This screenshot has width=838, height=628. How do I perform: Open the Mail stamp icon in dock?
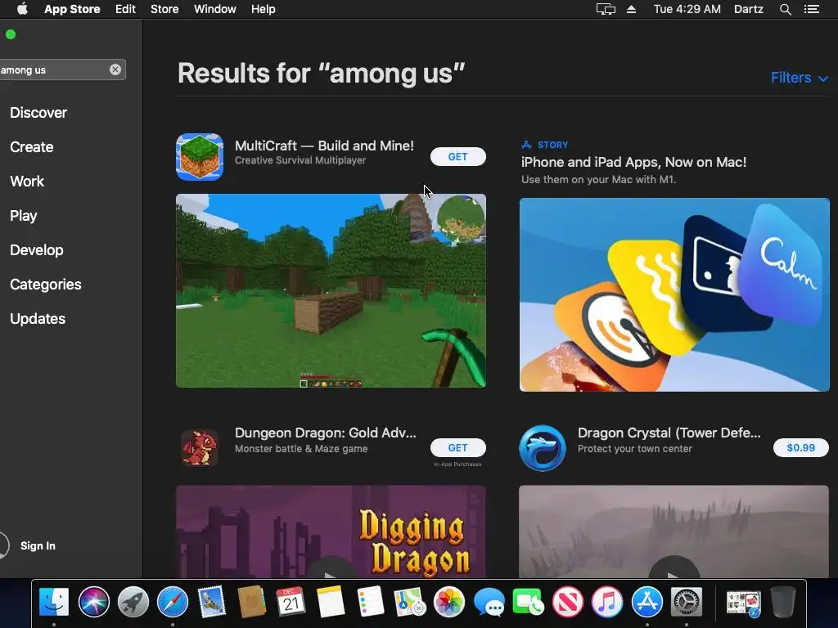tap(212, 602)
